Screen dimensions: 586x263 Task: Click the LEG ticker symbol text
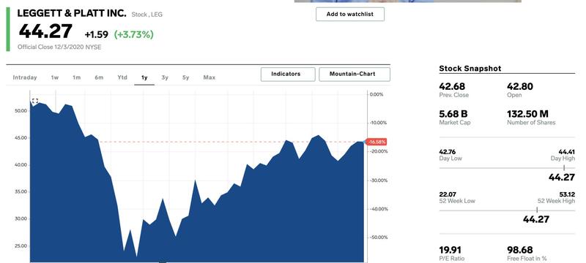pos(157,15)
